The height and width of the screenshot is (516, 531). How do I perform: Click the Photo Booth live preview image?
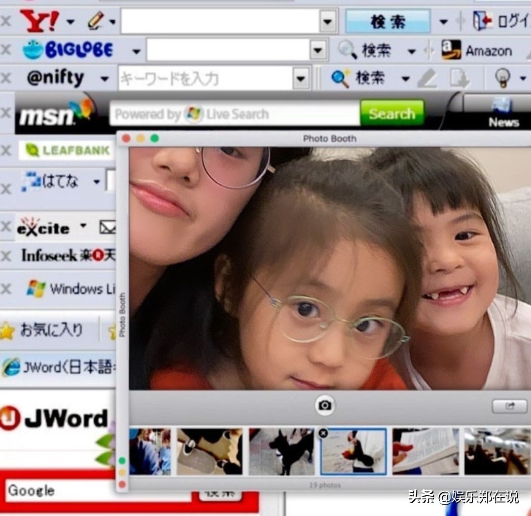[x=330, y=268]
